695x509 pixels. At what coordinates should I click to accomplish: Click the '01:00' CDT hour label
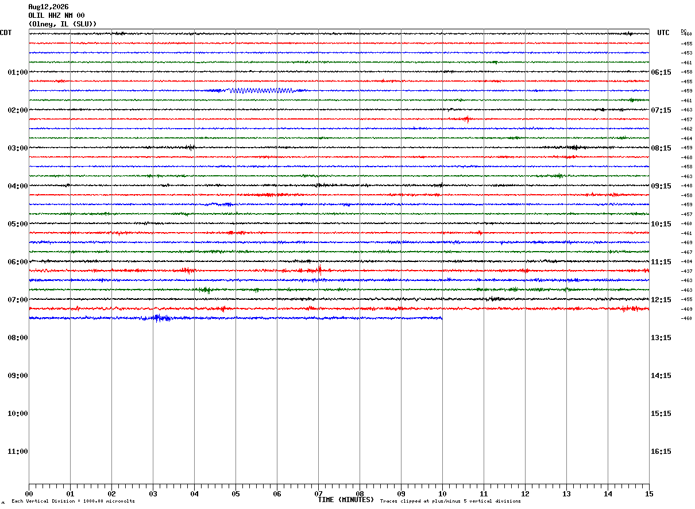point(18,72)
